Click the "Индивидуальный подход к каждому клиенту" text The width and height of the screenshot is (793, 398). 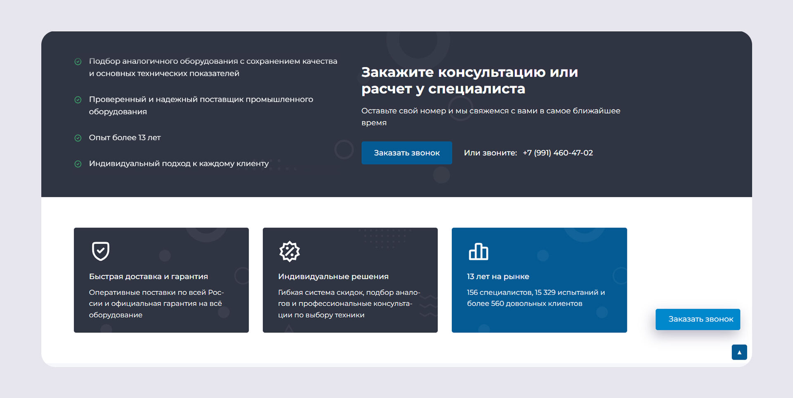click(178, 164)
